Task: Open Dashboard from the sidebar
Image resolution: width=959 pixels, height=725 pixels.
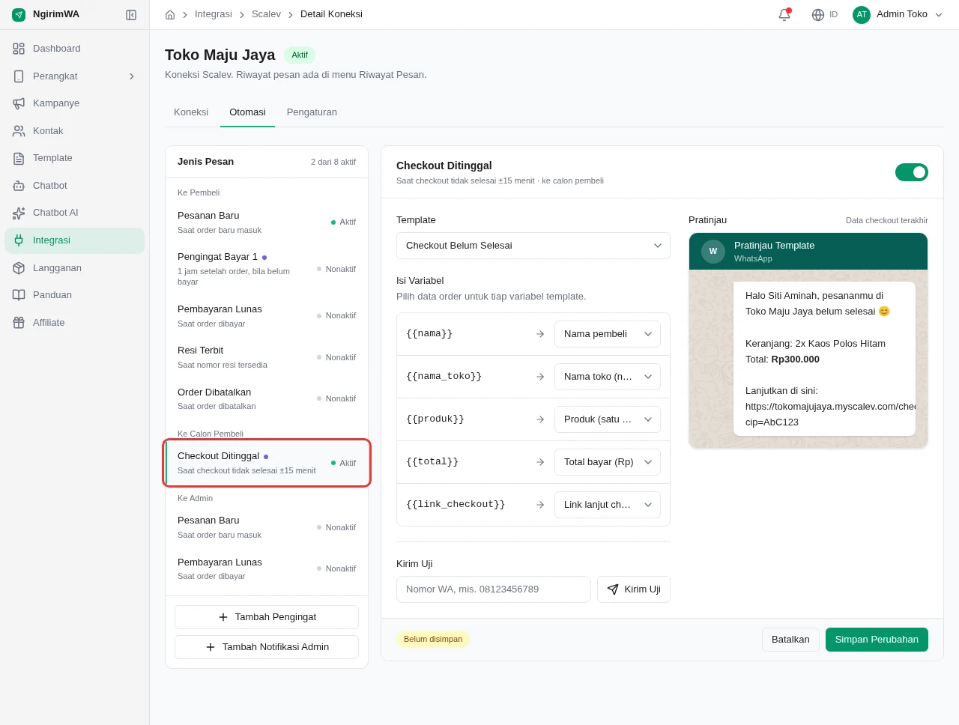Action: pos(74,49)
